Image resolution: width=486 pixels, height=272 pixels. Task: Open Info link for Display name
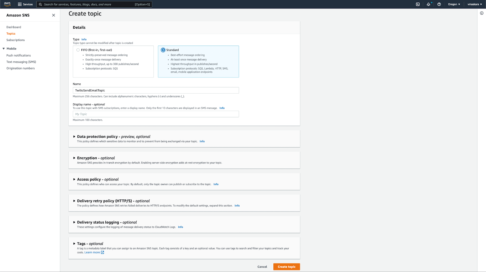click(222, 108)
